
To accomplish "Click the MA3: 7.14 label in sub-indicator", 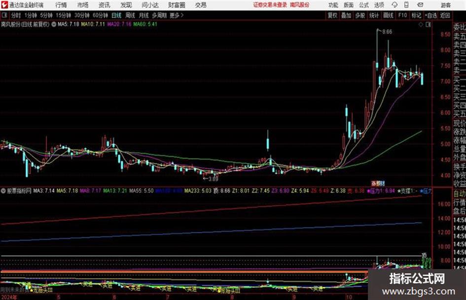I will pyautogui.click(x=44, y=191).
